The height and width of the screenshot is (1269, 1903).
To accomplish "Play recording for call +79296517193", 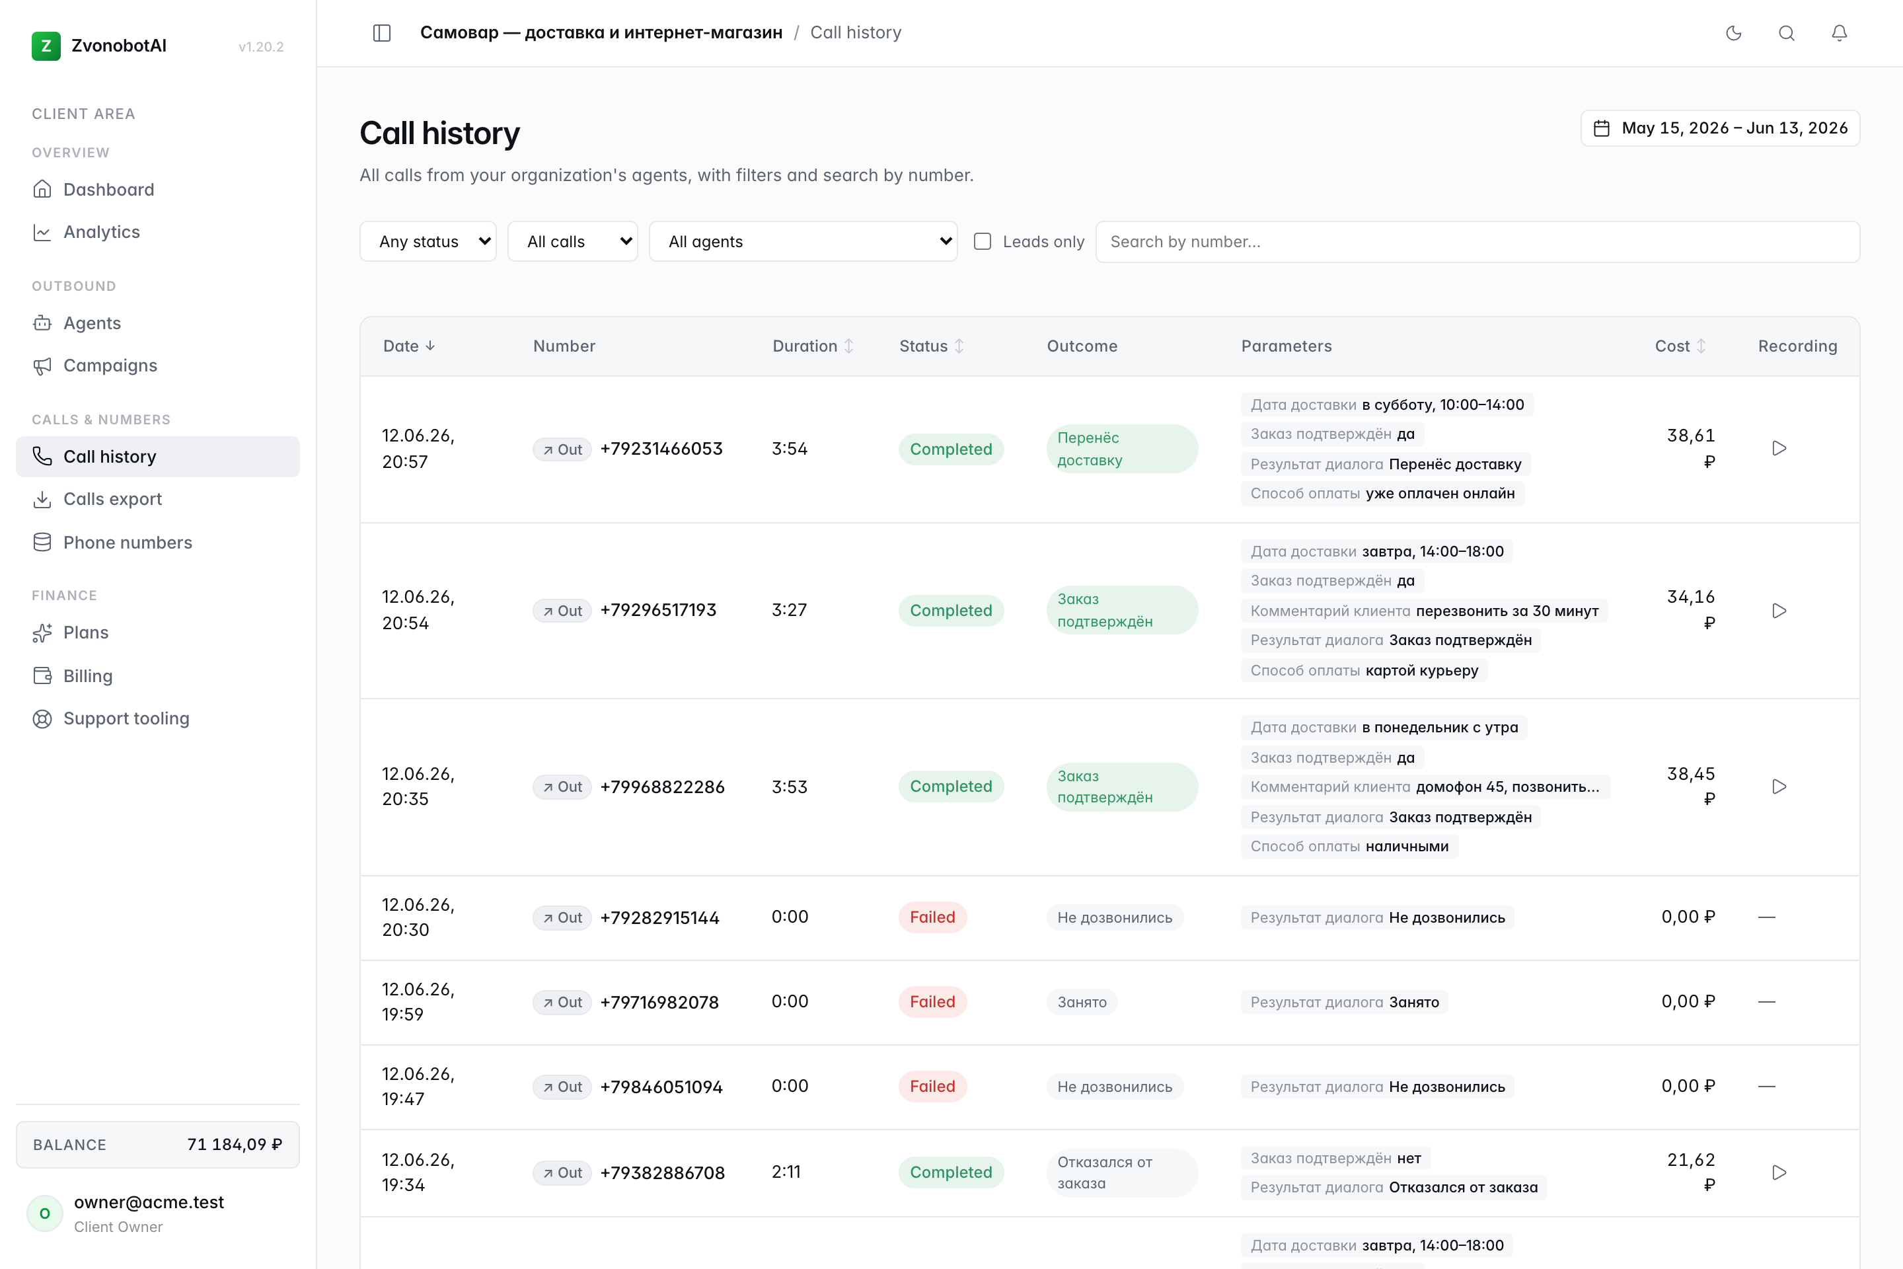I will coord(1779,610).
